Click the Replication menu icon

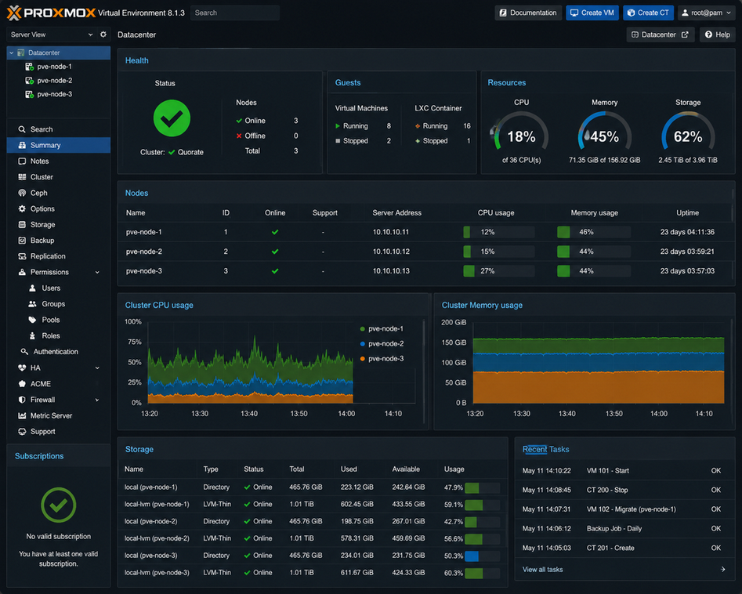[22, 256]
